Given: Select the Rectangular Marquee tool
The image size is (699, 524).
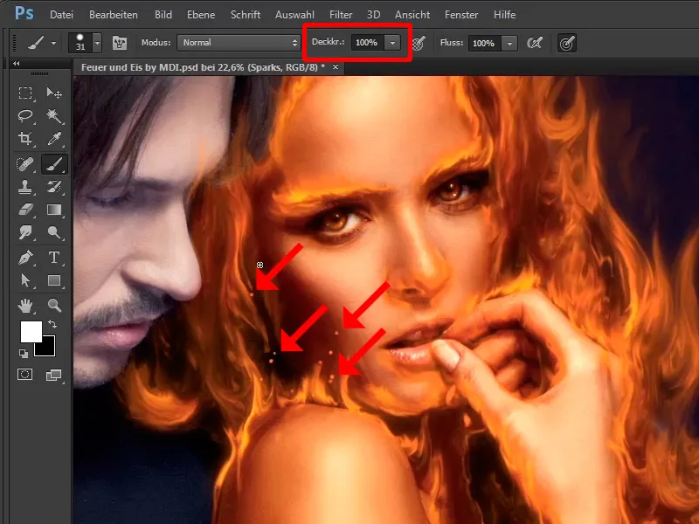Looking at the screenshot, I should click(25, 93).
